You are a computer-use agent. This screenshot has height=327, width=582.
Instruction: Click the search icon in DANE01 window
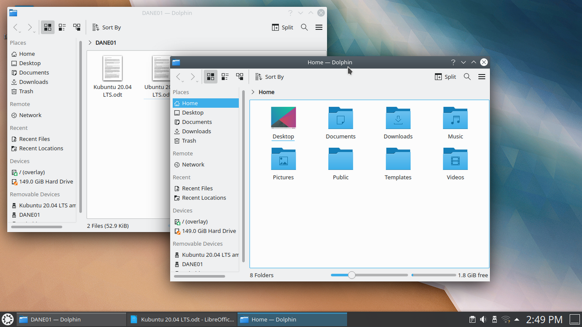coord(304,27)
